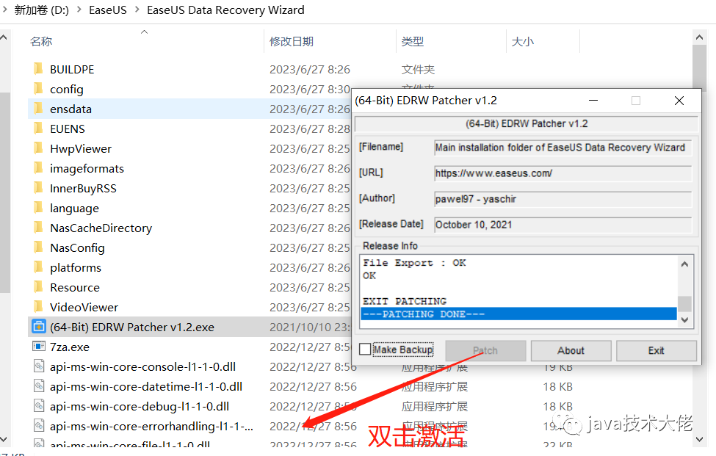
Task: Sort files by 大小 column header
Action: [522, 42]
